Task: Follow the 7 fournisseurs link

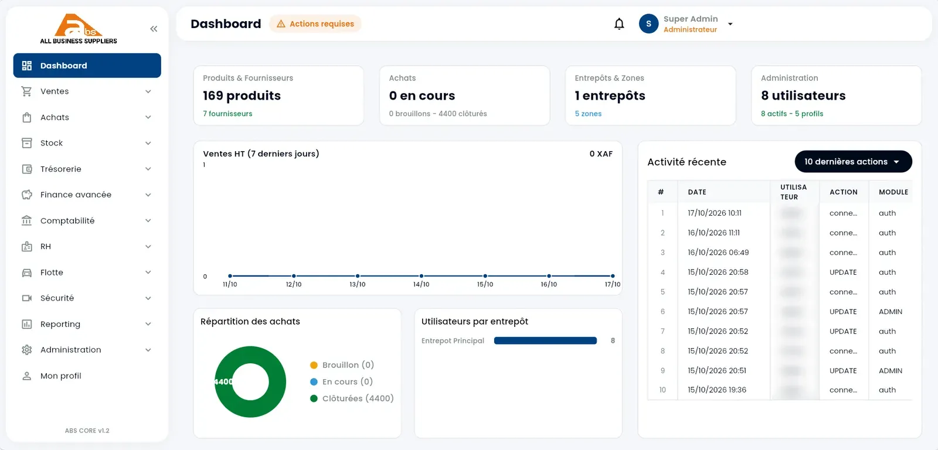Action: [227, 114]
